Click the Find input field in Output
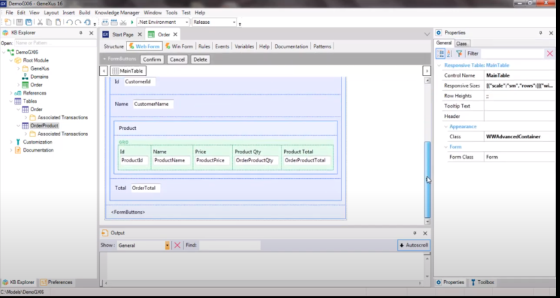The width and height of the screenshot is (560, 298). pos(229,245)
